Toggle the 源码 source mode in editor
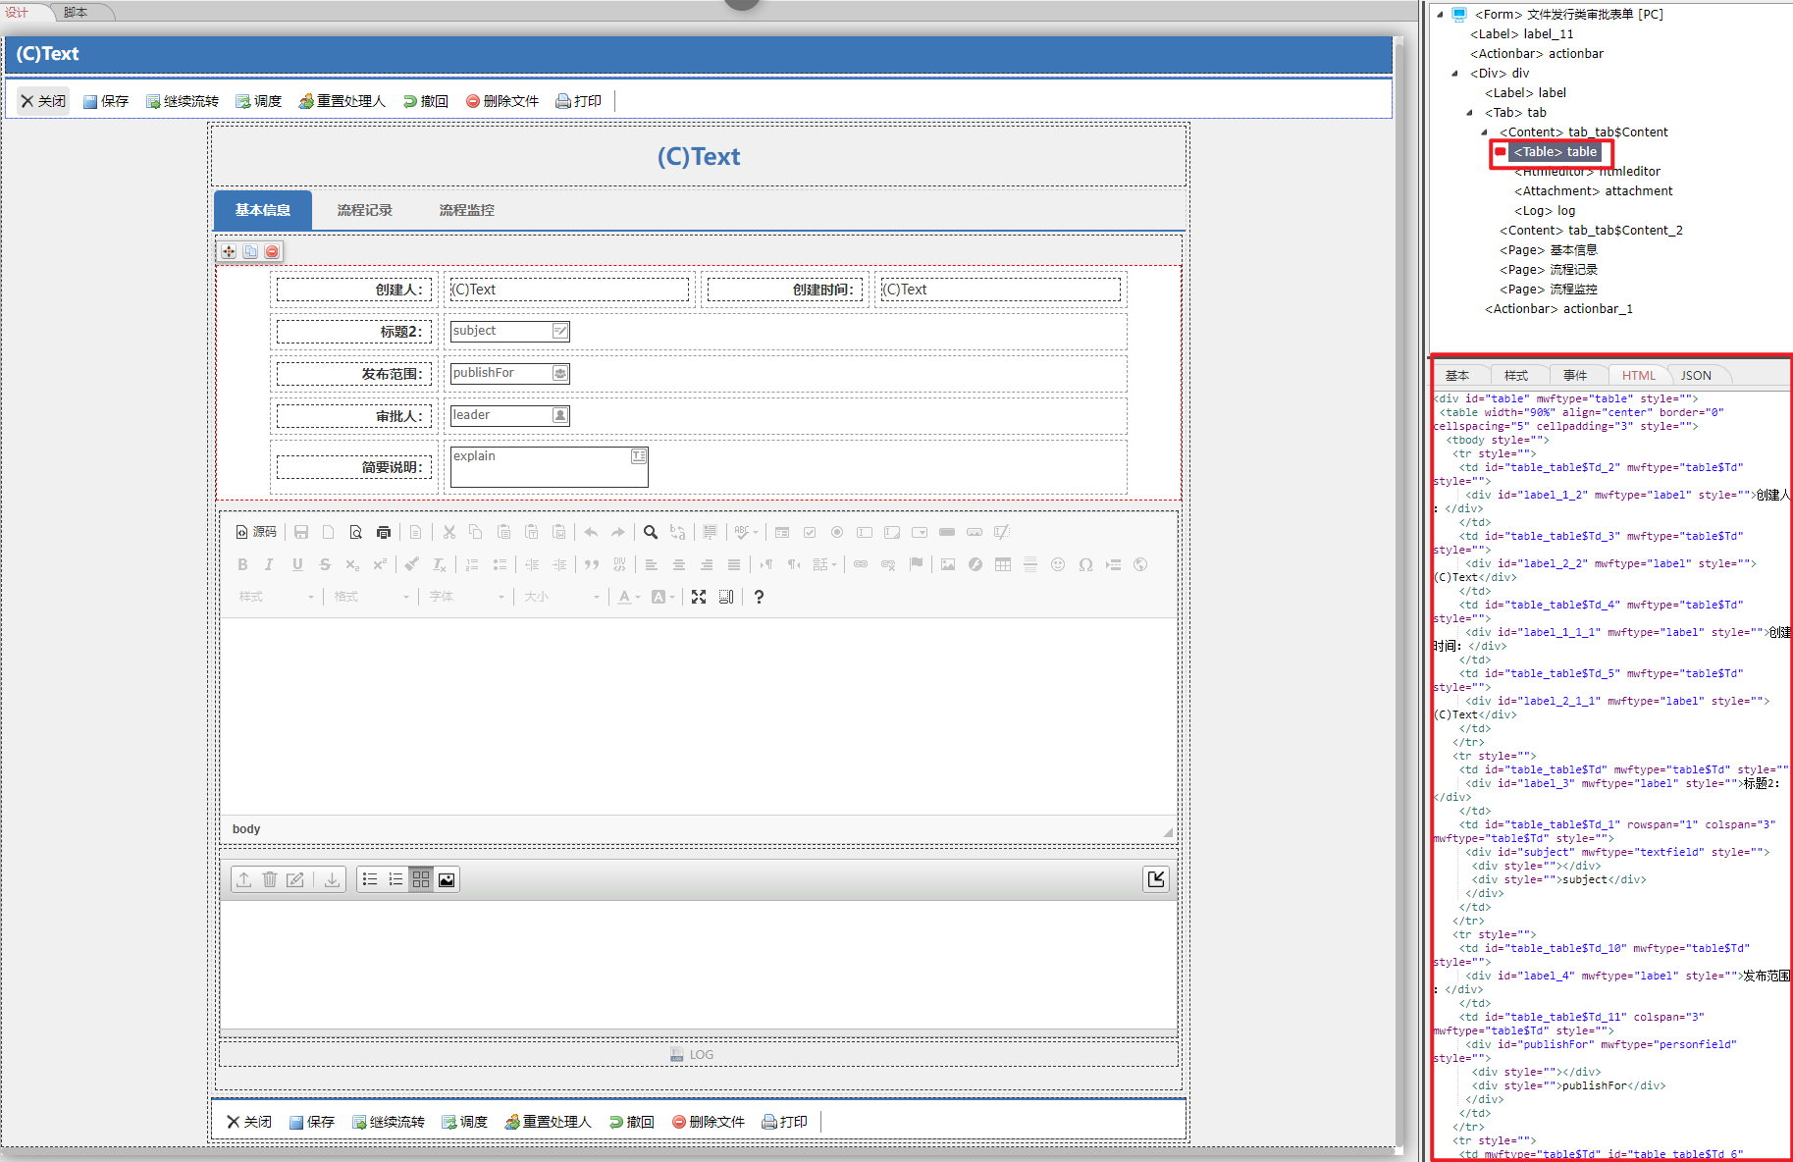The height and width of the screenshot is (1162, 1793). tap(256, 532)
